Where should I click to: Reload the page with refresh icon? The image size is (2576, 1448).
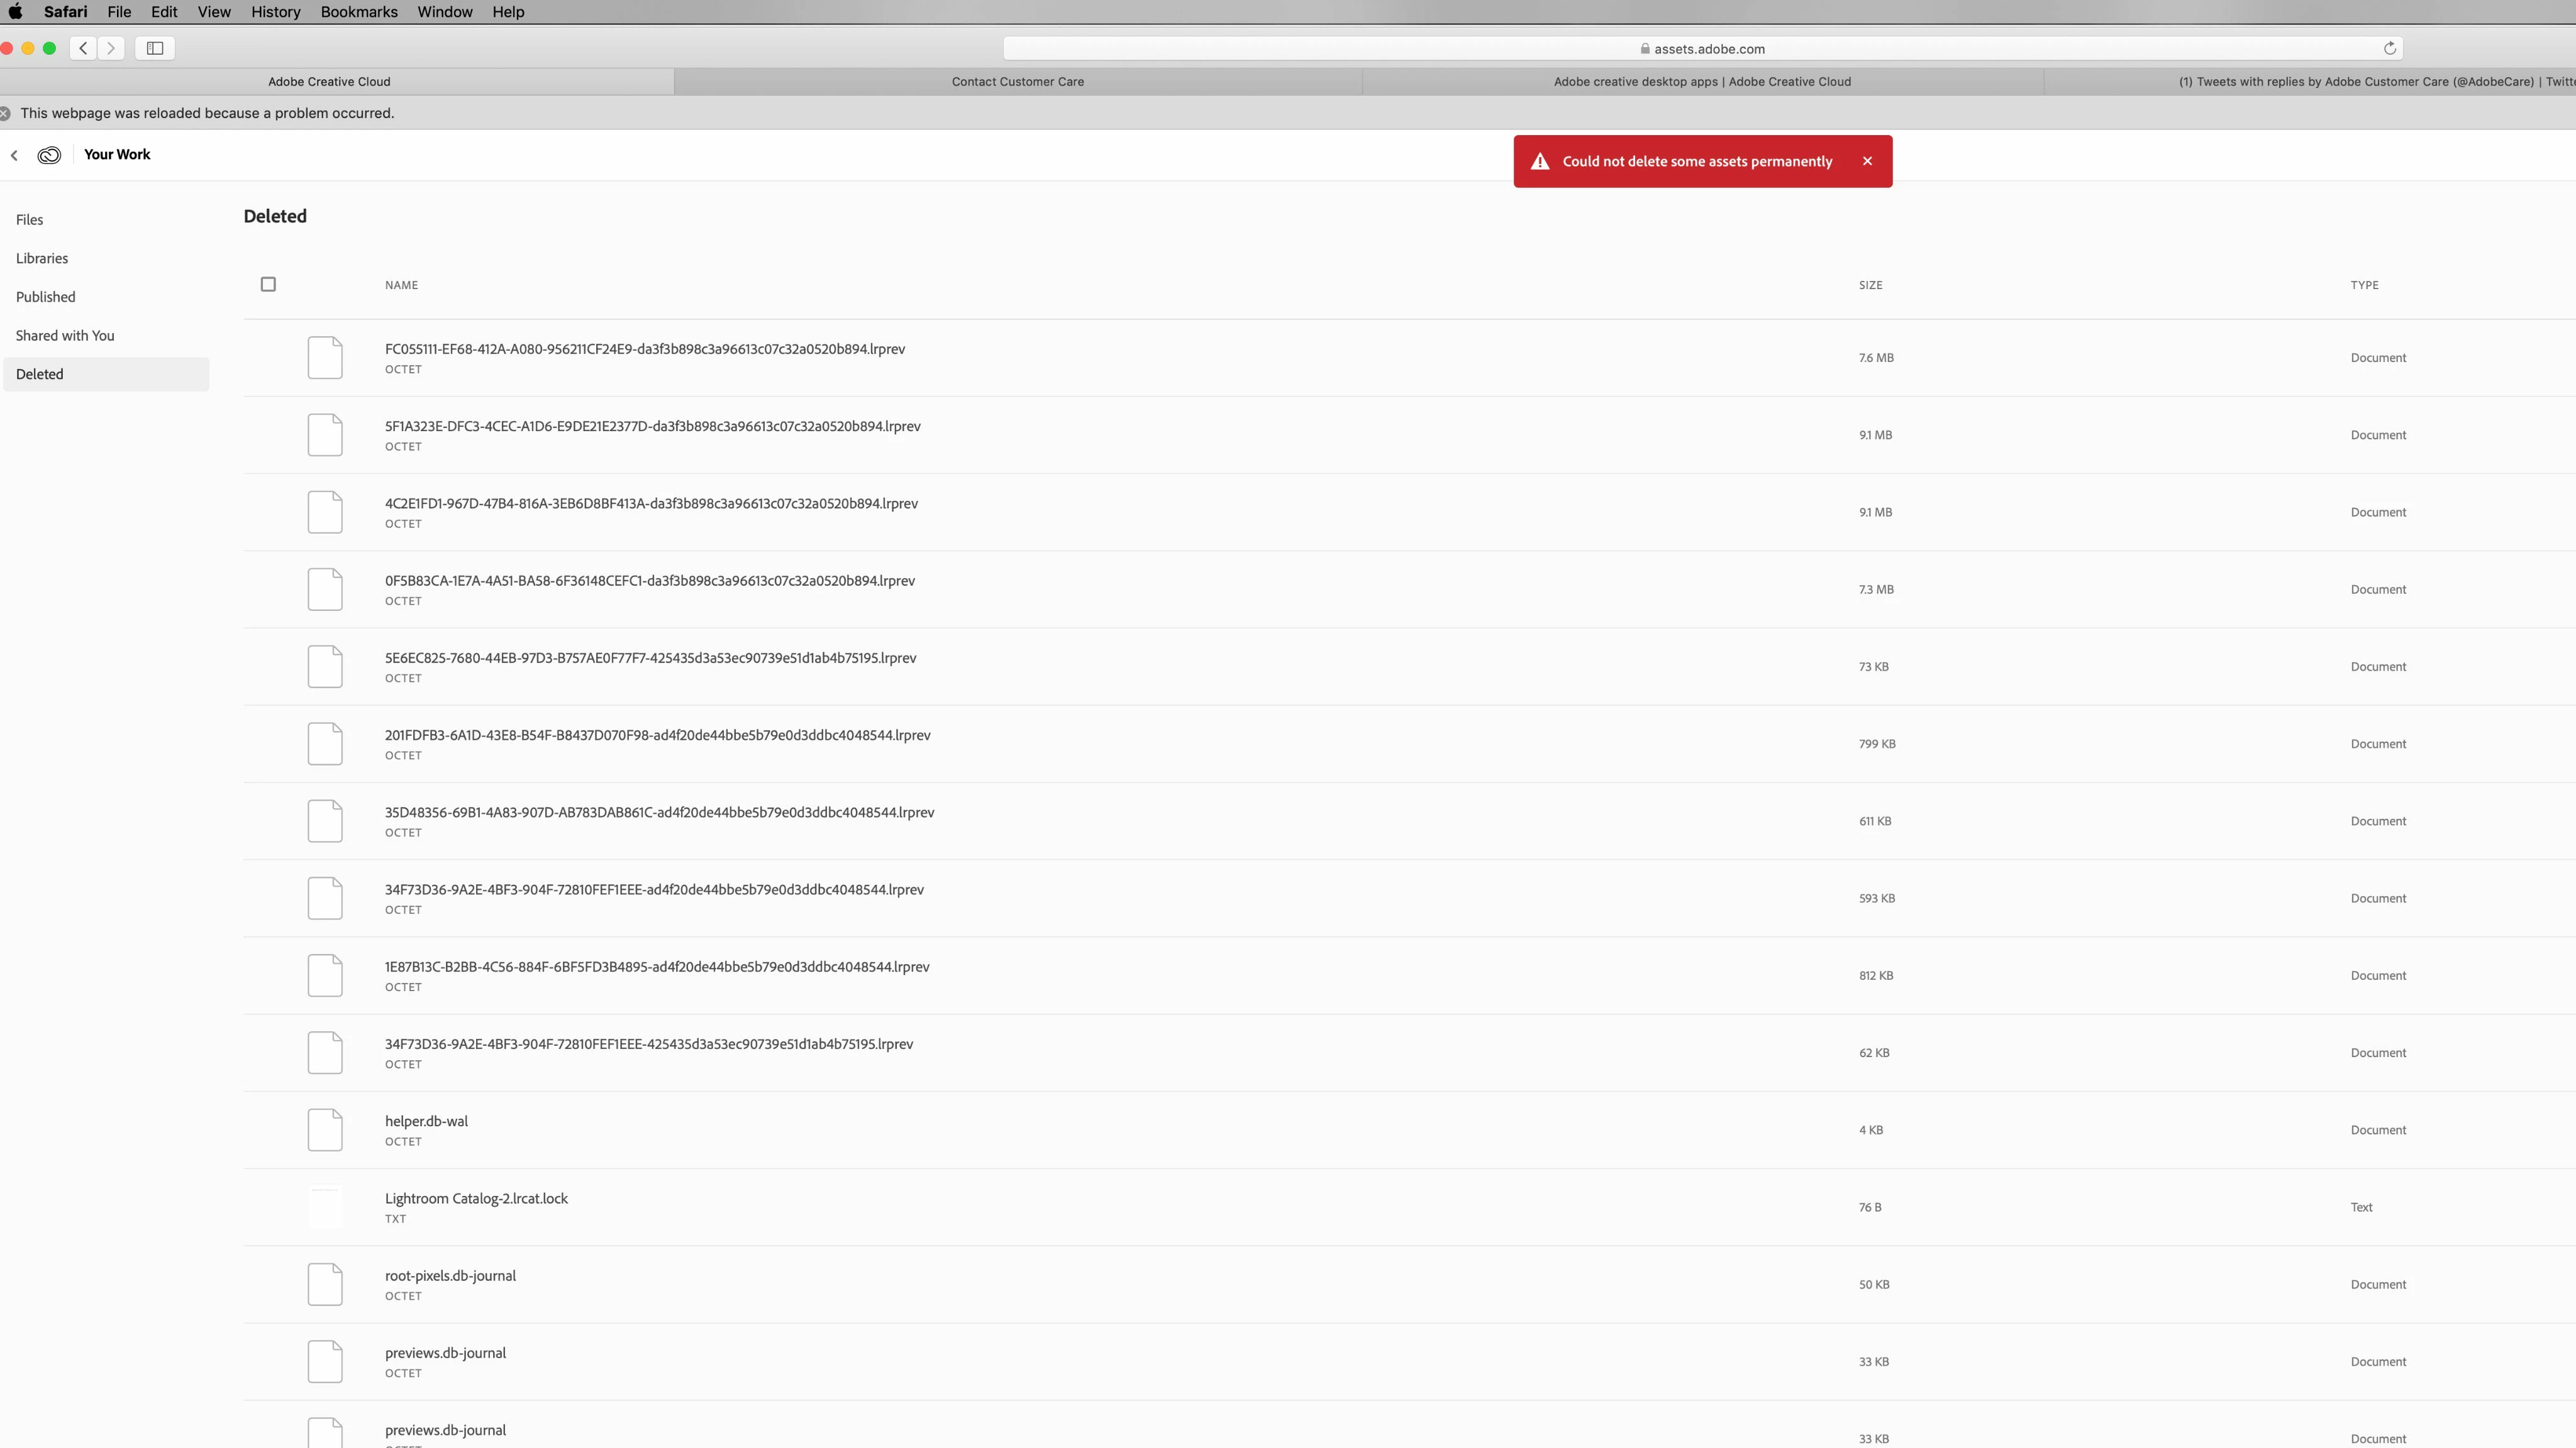pyautogui.click(x=2389, y=48)
